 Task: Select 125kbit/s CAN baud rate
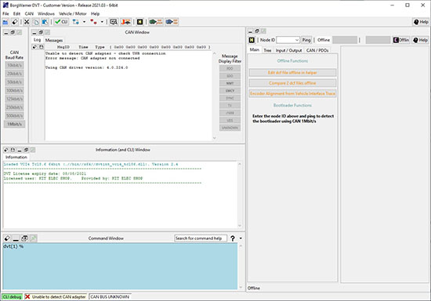point(14,99)
